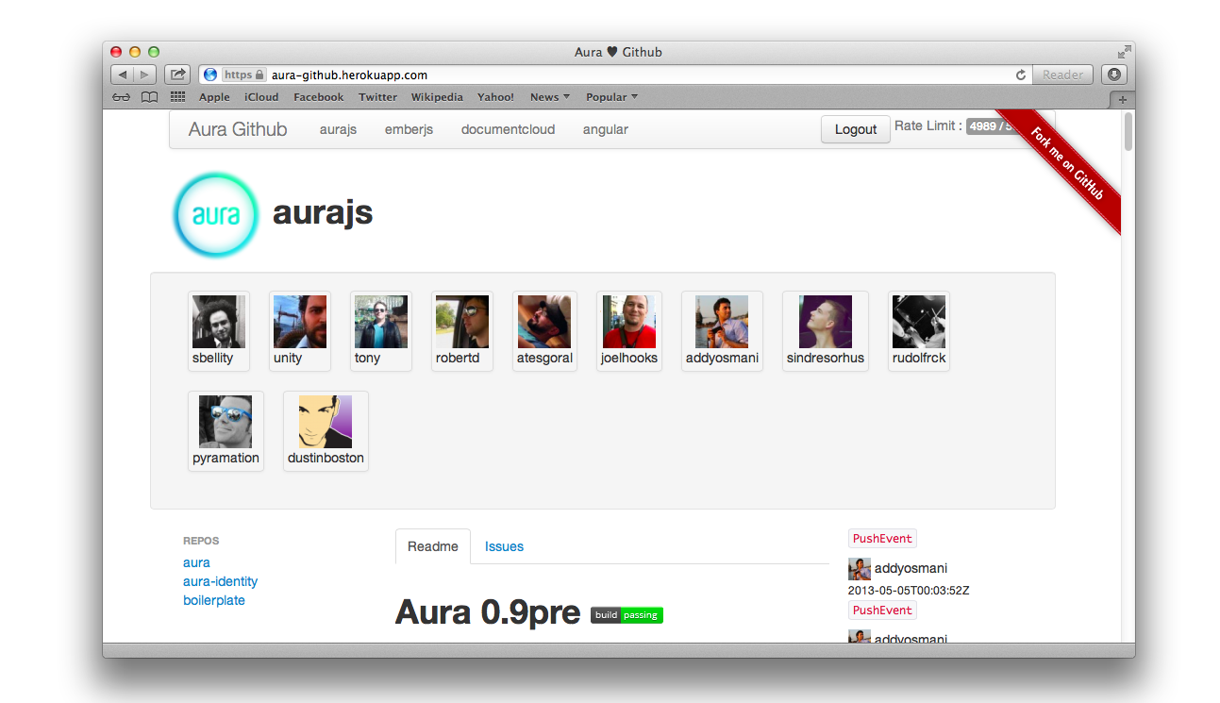Show Top Sites grid icon
This screenshot has width=1220, height=703.
tap(177, 97)
